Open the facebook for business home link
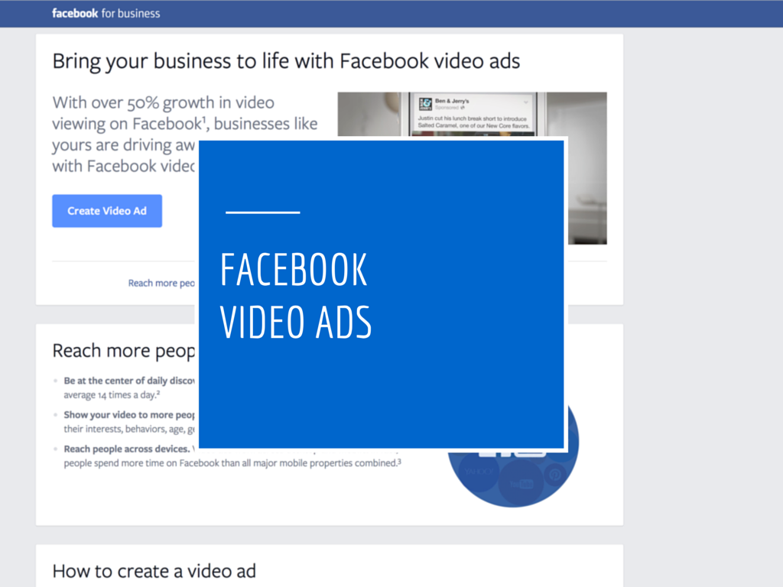Screen dimensions: 783x587 pyautogui.click(x=106, y=14)
